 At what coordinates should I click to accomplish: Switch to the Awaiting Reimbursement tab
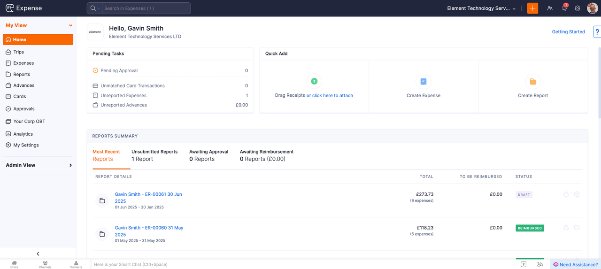[x=267, y=155]
